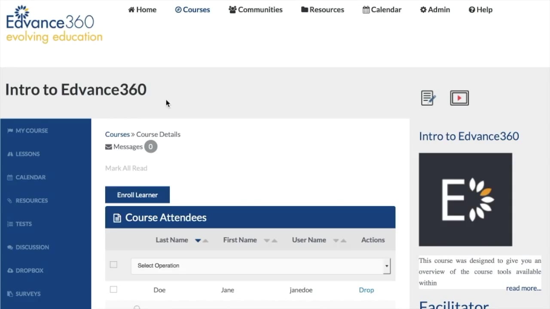The image size is (550, 309).
Task: Open the Edvance360 logo home link
Action: click(x=54, y=24)
